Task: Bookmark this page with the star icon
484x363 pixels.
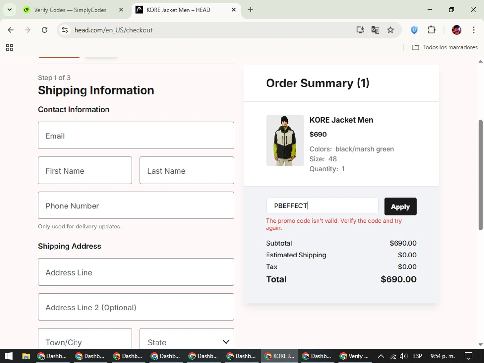Action: (390, 30)
